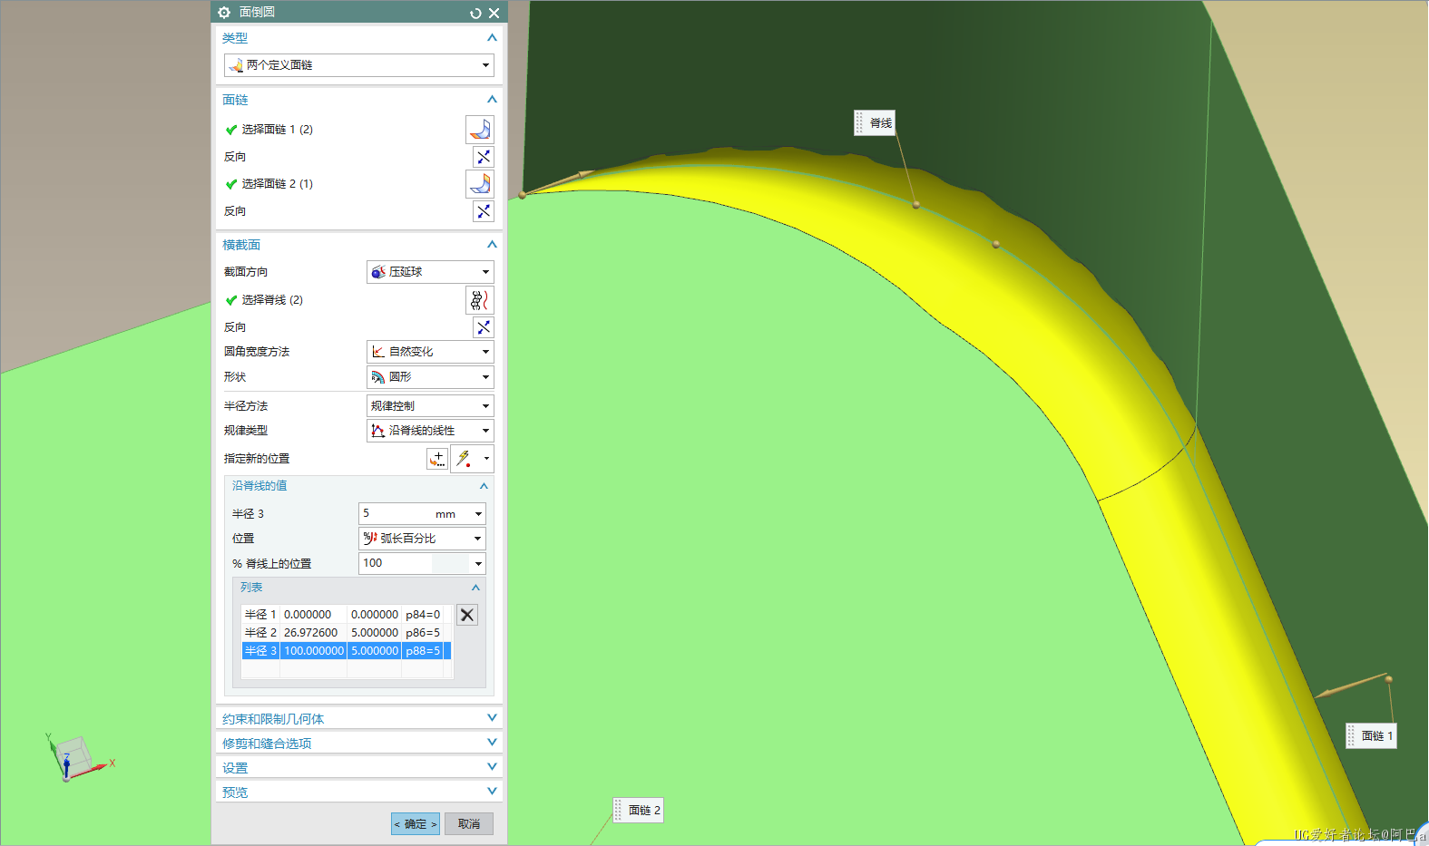Click the reset dialog icon in title bar
The height and width of the screenshot is (846, 1429).
point(475,13)
